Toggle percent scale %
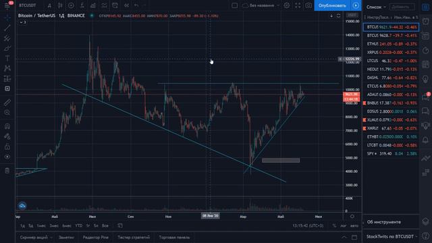Image resolution: width=432 pixels, height=243 pixels. [334, 225]
